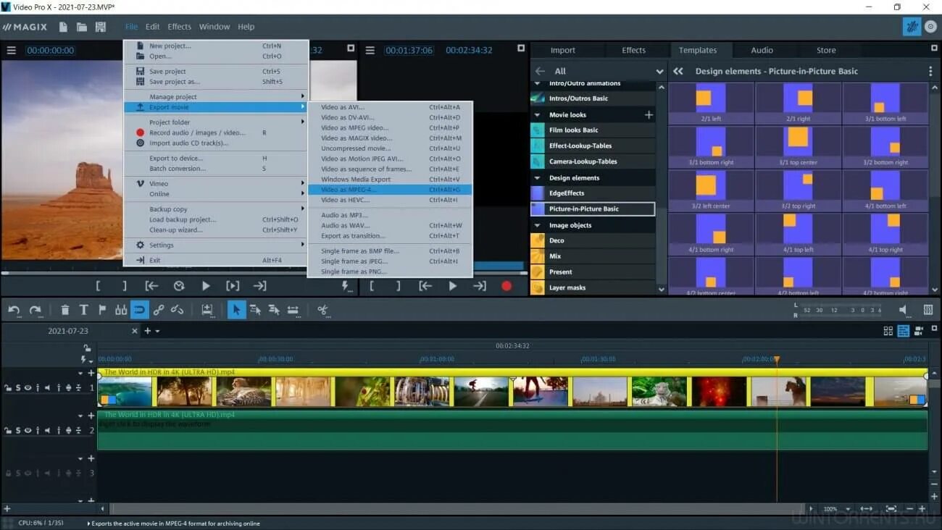This screenshot has width=942, height=530.
Task: Click the Undo arrow in timeline toolbar
Action: click(14, 310)
